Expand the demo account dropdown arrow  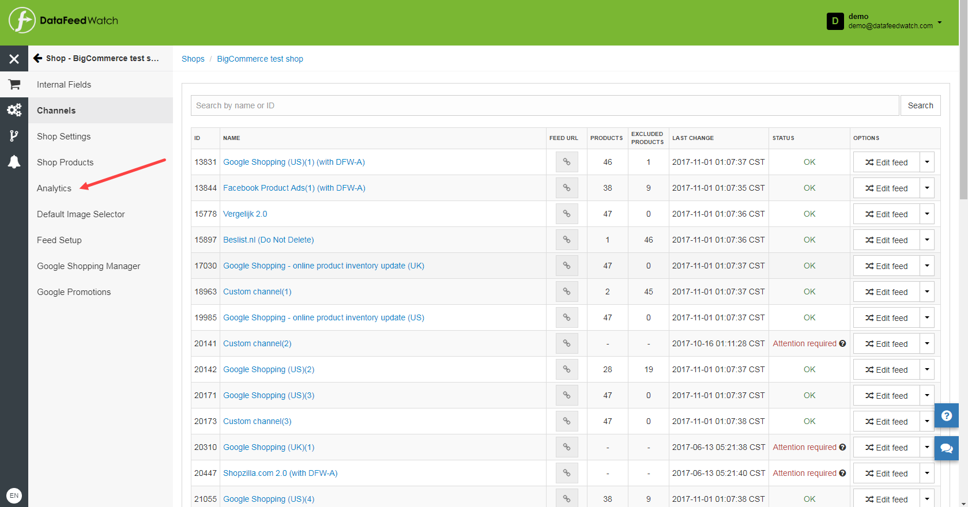point(940,22)
